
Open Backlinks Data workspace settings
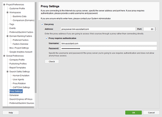20,16
